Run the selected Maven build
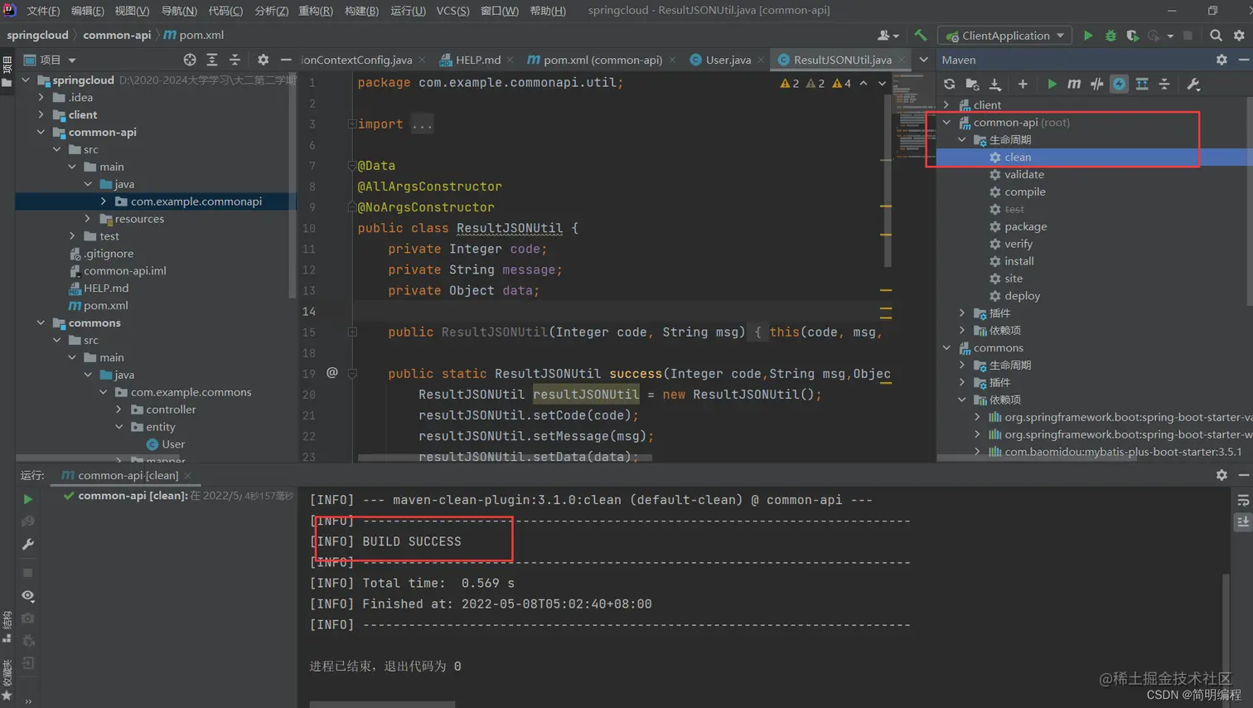The height and width of the screenshot is (708, 1253). pyautogui.click(x=1052, y=84)
